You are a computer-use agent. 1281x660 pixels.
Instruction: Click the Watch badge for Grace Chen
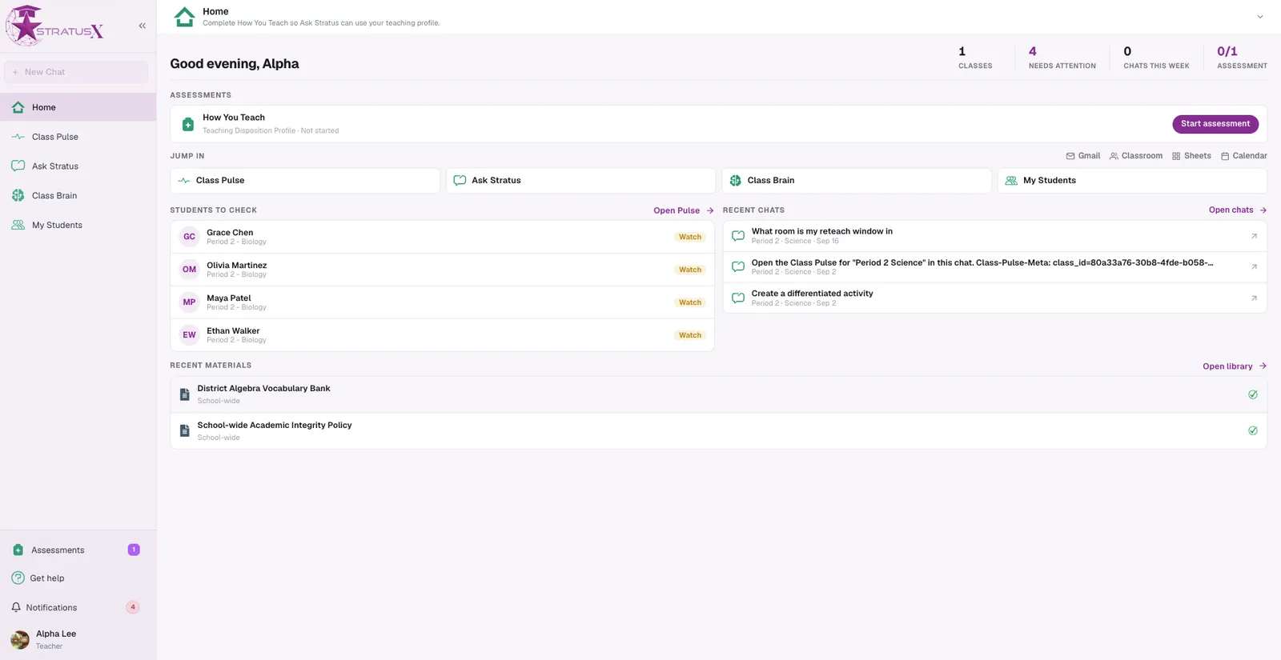click(690, 237)
